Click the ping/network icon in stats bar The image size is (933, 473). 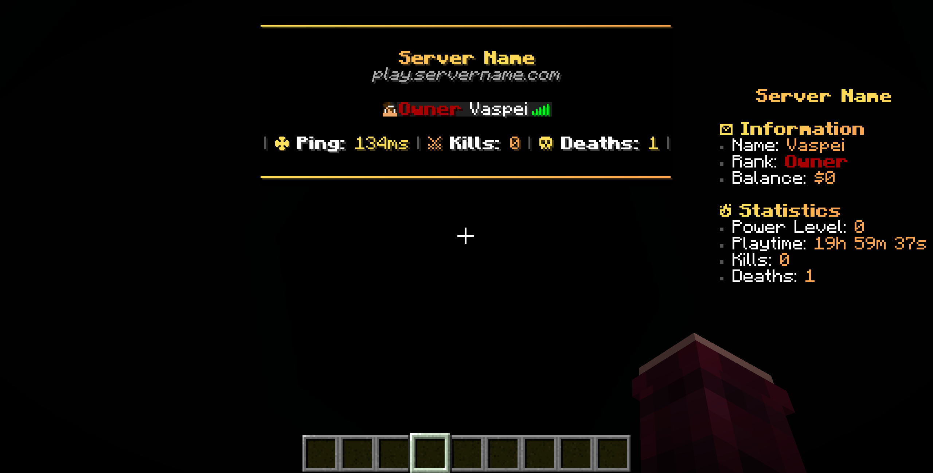coord(282,143)
